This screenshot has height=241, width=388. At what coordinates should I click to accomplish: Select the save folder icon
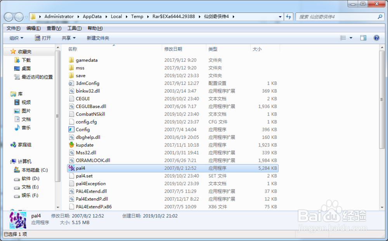(x=71, y=75)
